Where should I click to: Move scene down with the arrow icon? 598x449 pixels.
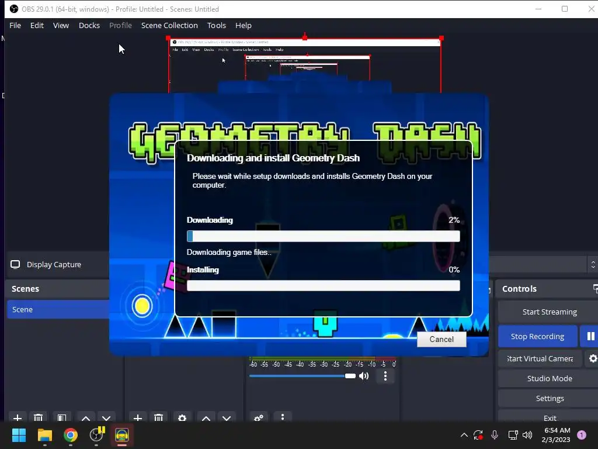(x=106, y=417)
